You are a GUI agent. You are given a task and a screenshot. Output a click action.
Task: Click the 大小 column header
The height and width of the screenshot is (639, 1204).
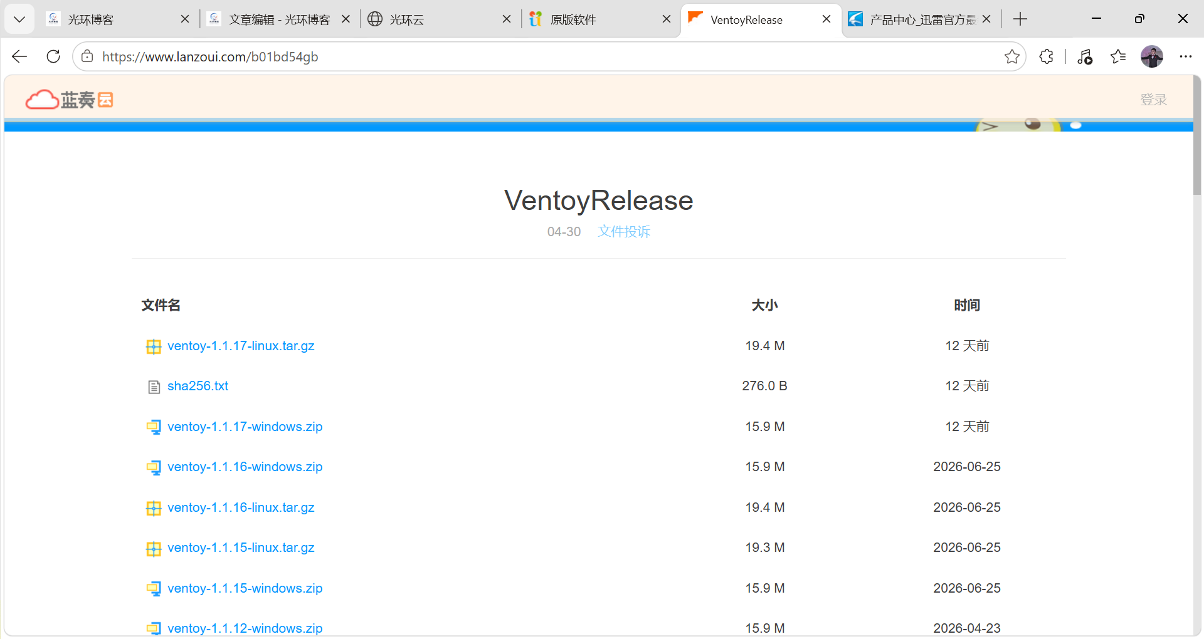(765, 305)
